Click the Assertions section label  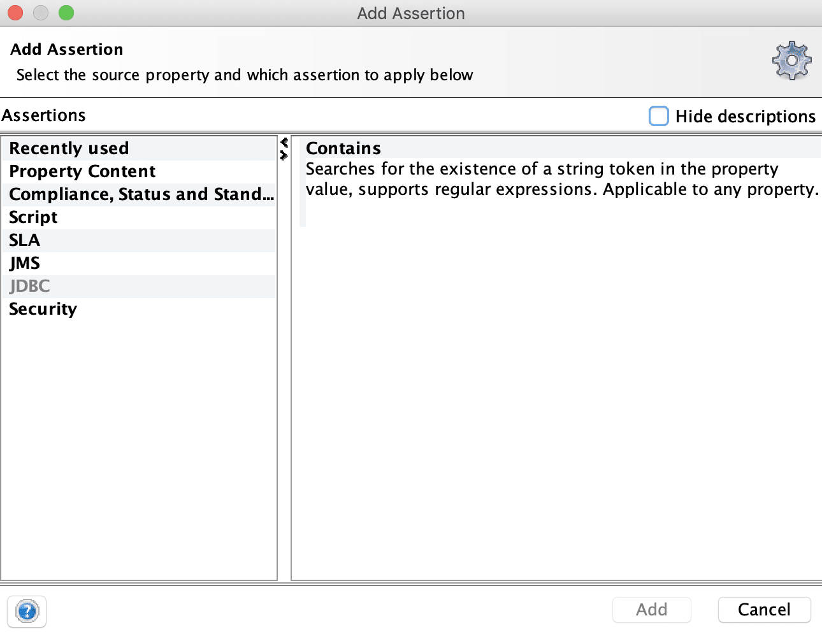[43, 115]
